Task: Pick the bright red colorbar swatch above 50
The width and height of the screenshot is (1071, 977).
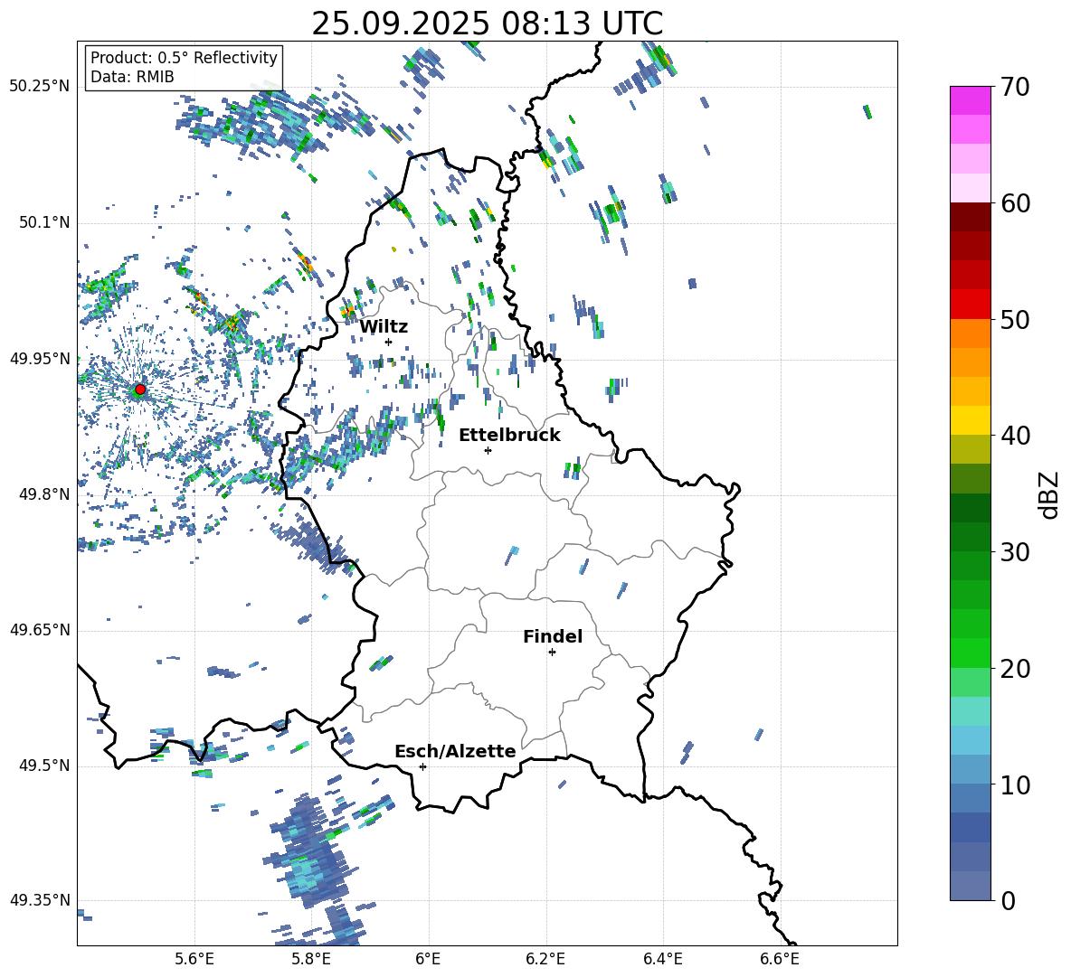Action: (x=971, y=304)
